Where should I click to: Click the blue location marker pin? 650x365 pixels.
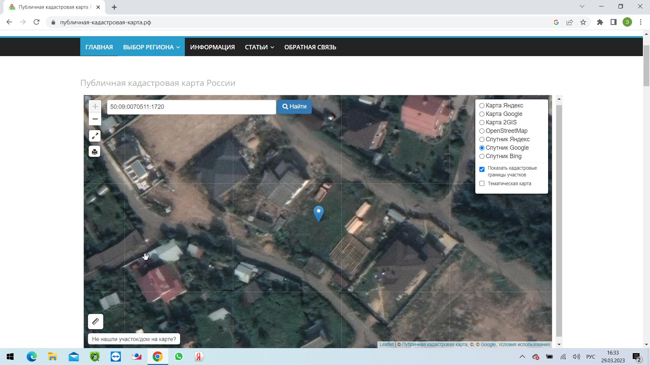click(319, 213)
